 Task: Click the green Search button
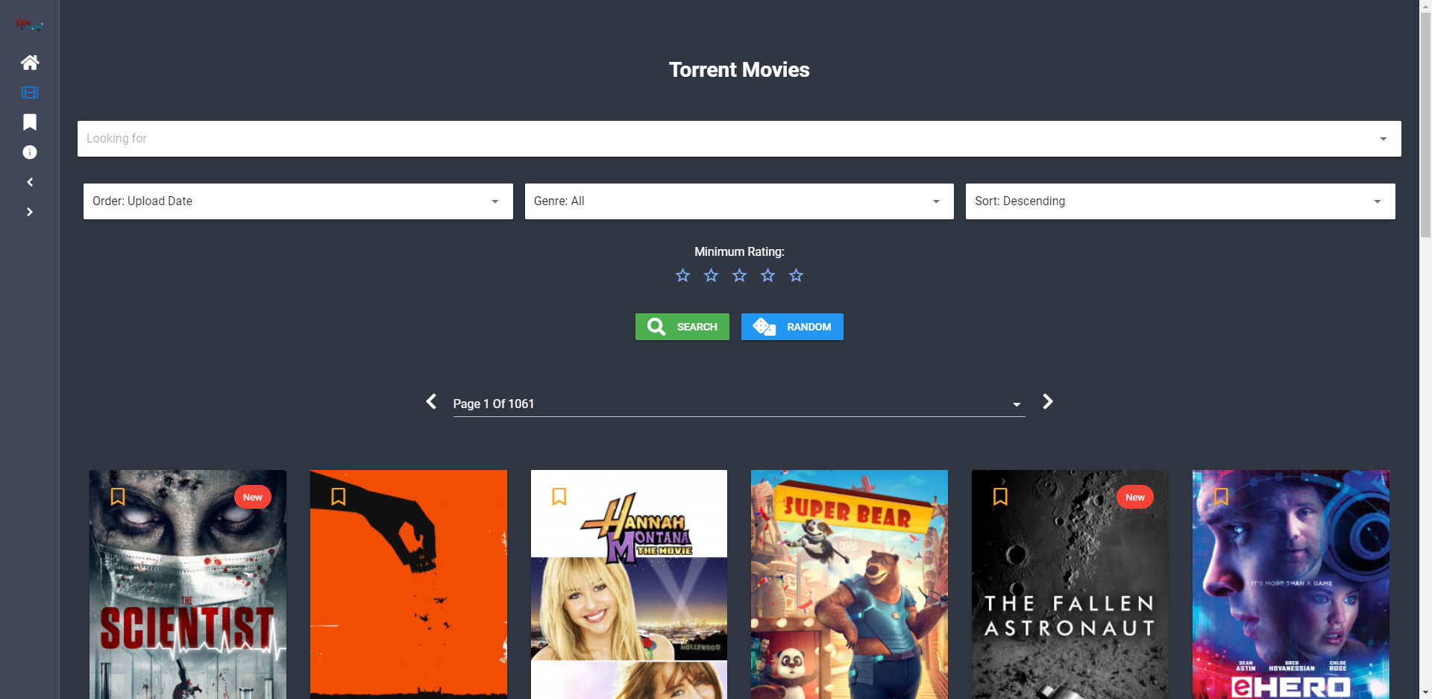coord(682,327)
